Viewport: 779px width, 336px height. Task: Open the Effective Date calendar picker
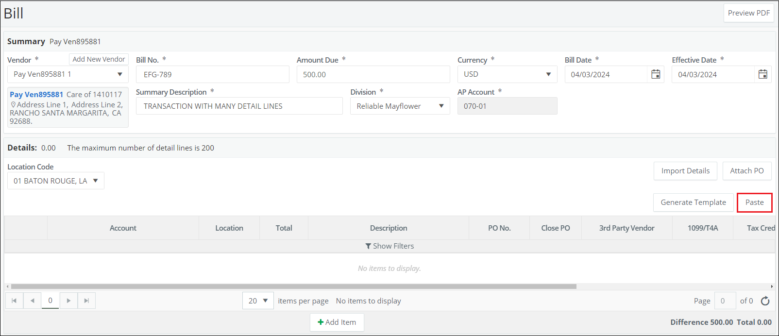pos(763,74)
